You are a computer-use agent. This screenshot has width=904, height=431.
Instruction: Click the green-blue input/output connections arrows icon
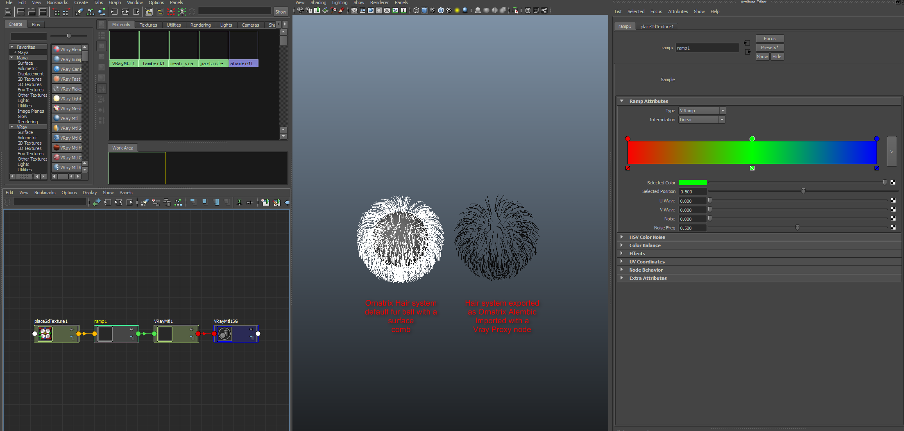pyautogui.click(x=96, y=202)
